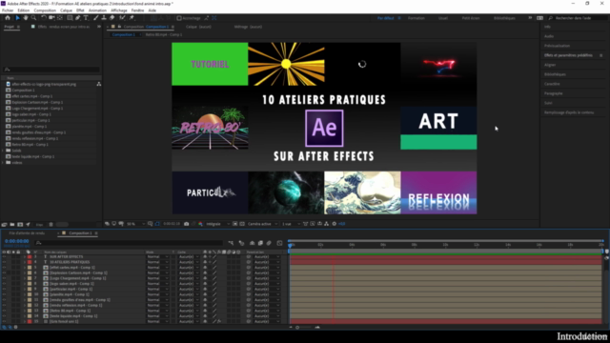
Task: Open the Fichier menu
Action: [x=8, y=10]
